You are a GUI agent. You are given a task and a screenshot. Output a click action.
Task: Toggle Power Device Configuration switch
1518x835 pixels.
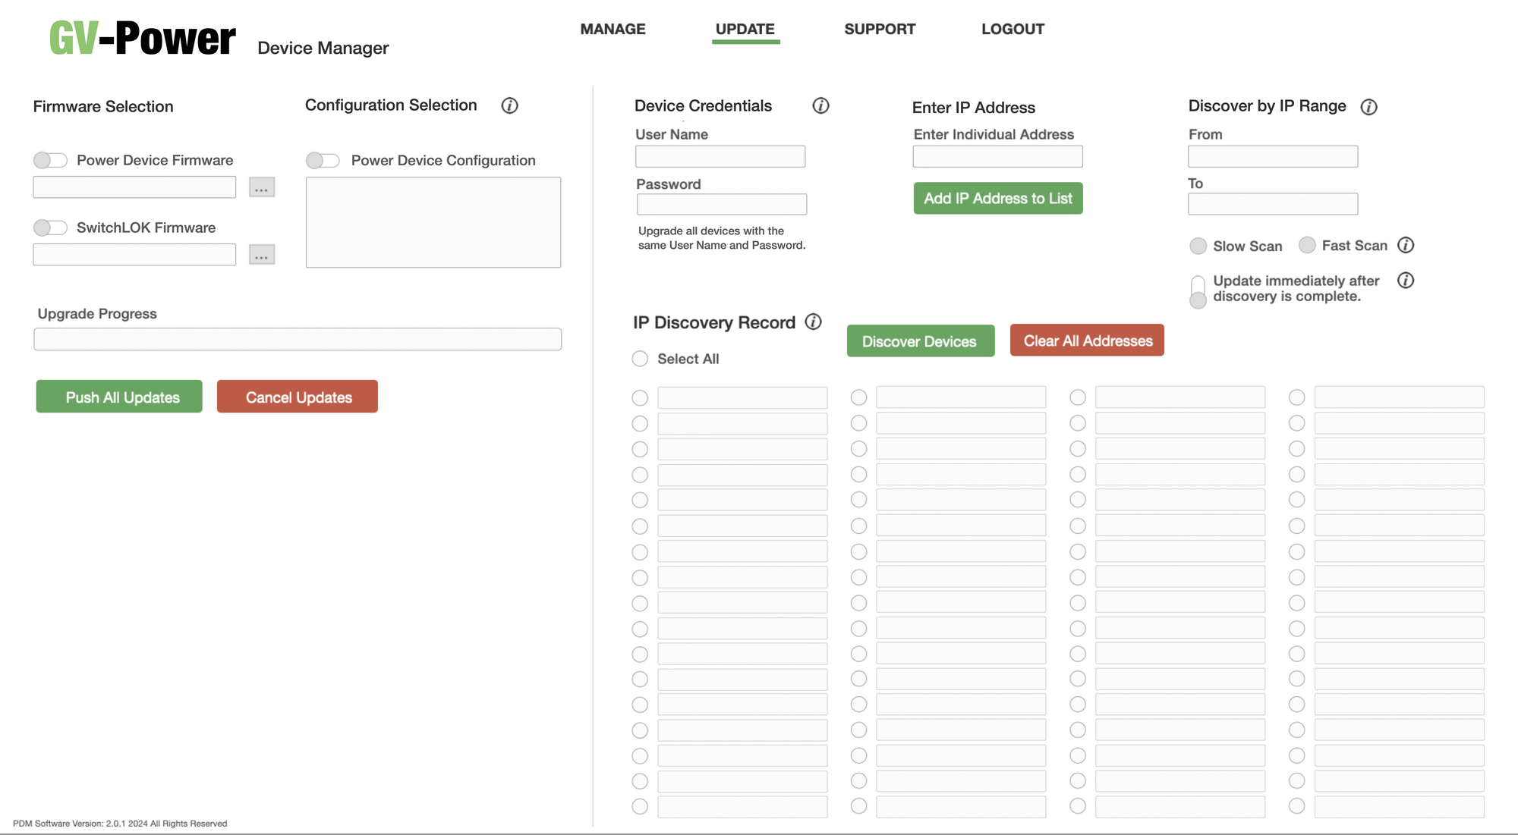click(x=323, y=160)
